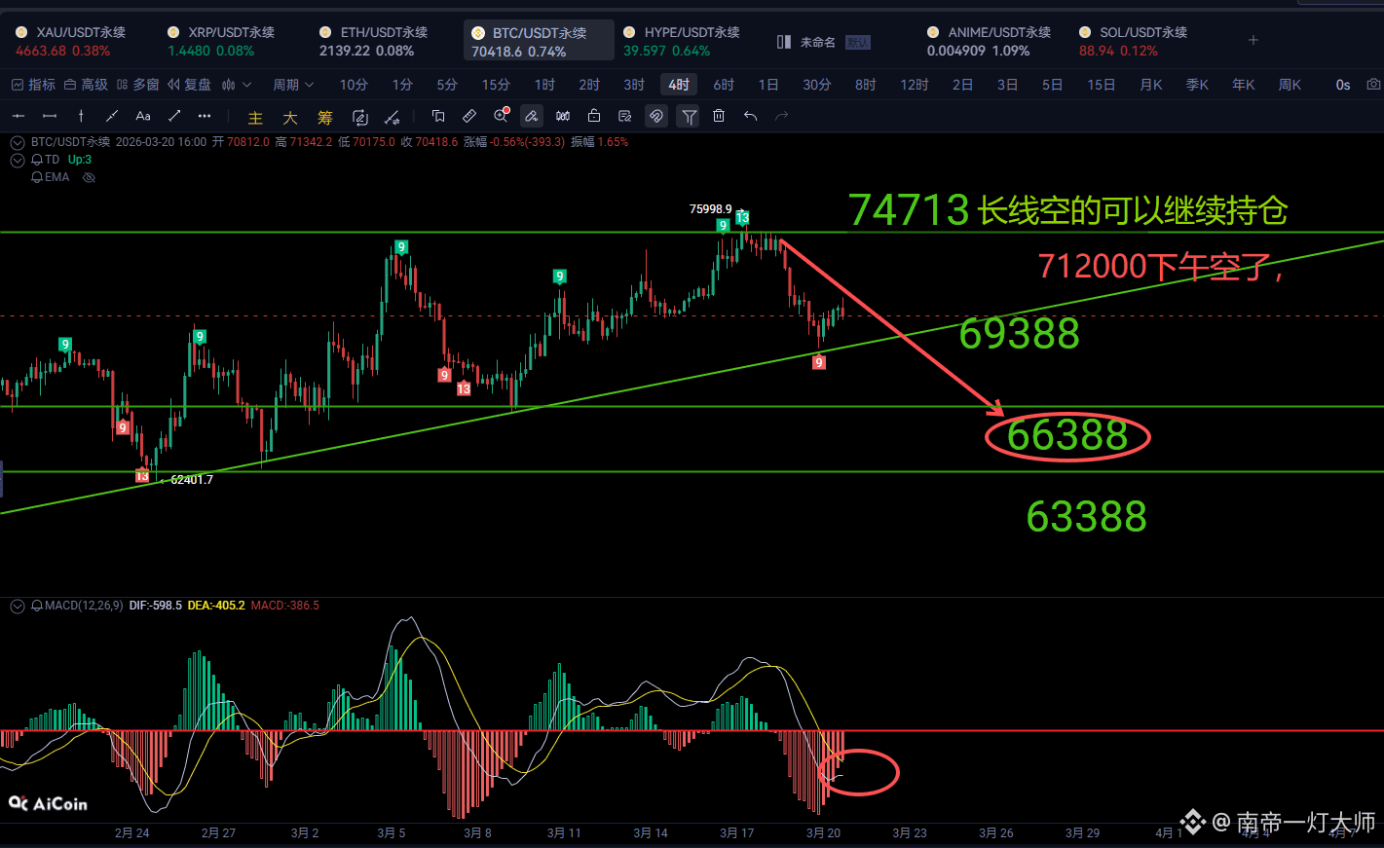Screen dimensions: 1384x848
Task: Click the looped pencil drawing icon
Action: (359, 118)
